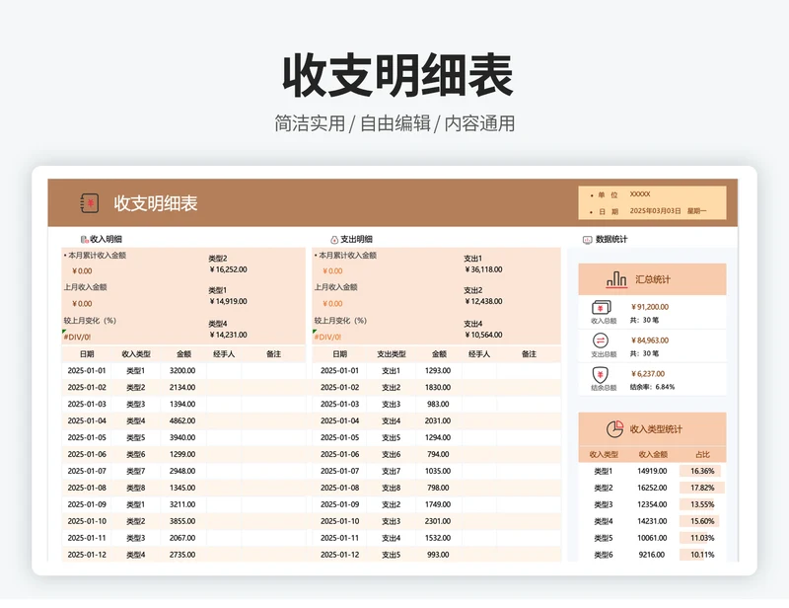
Task: Click the 结余率: 6.84% text
Action: click(x=652, y=387)
